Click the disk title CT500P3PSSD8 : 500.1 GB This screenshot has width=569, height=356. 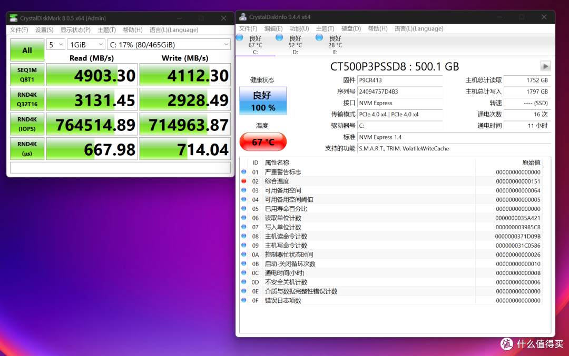coord(395,66)
